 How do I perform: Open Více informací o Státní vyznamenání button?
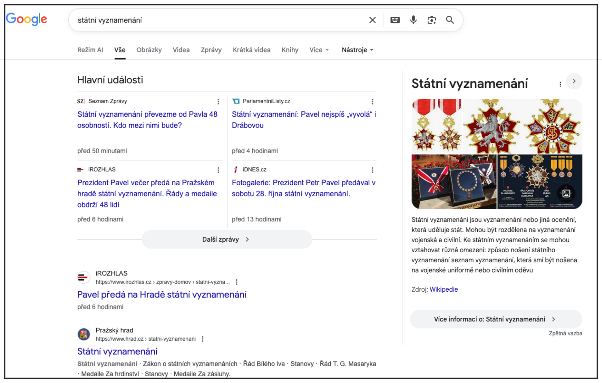[495, 319]
